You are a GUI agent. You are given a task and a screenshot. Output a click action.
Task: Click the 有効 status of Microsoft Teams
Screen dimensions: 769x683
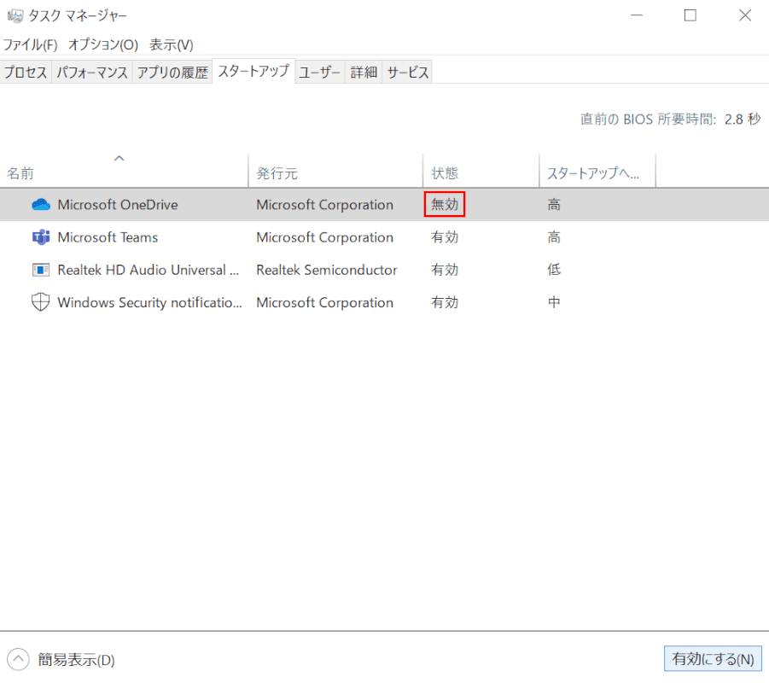click(445, 237)
